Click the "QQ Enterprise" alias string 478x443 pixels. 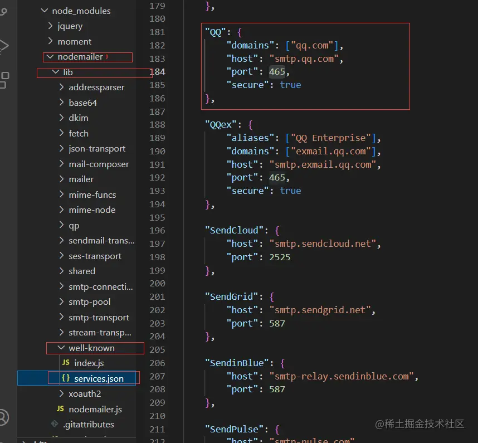(x=331, y=138)
